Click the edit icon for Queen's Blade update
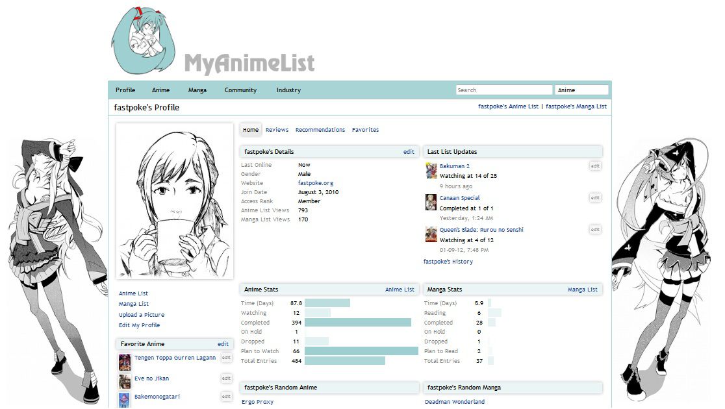725x409 pixels. pos(595,229)
